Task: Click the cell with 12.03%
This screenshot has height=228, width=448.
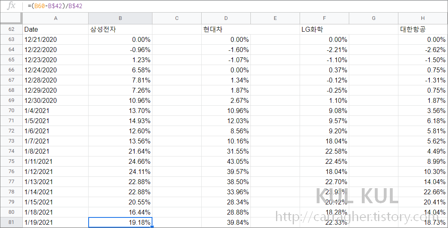Action: (x=226, y=121)
